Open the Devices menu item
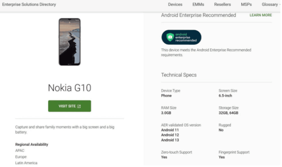The height and width of the screenshot is (167, 282). (x=175, y=4)
